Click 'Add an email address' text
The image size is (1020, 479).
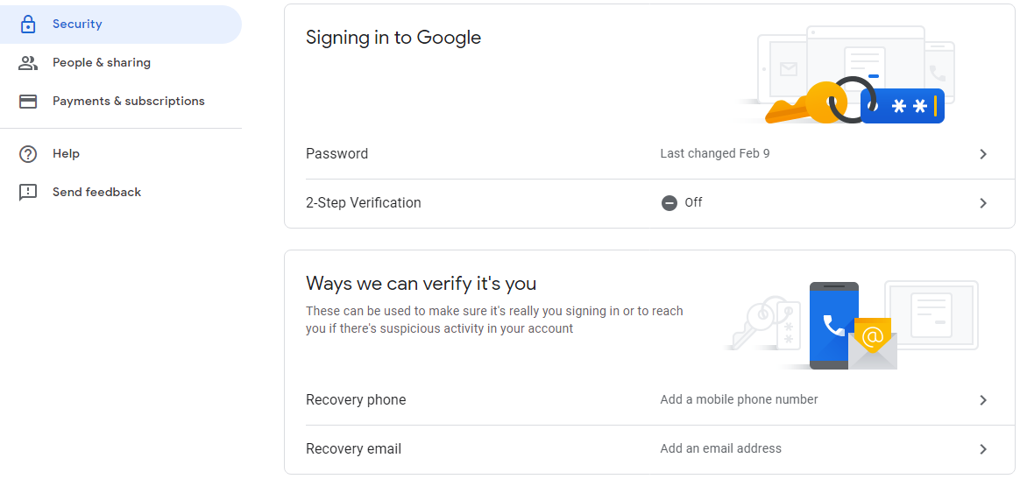point(720,448)
